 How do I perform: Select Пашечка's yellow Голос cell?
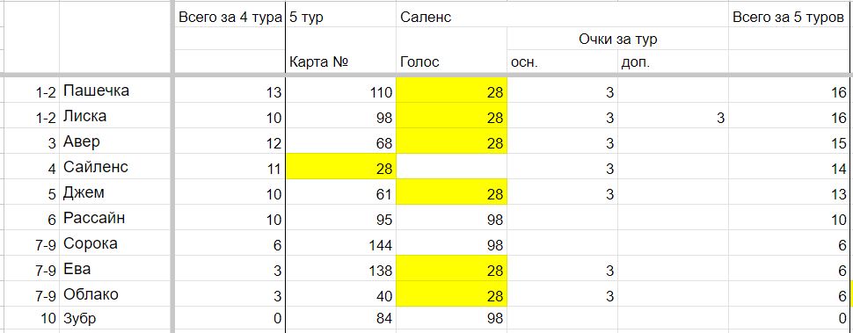pos(451,90)
